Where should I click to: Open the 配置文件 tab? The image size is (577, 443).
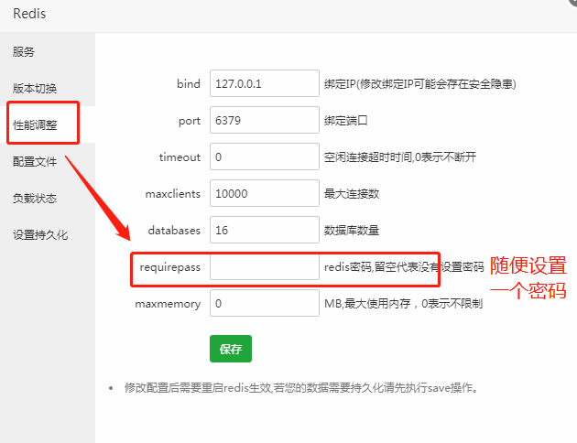click(x=35, y=161)
